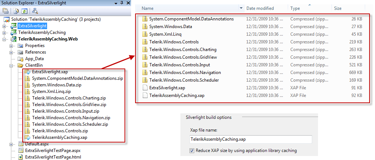Click the ExtraSilverlightTestPage.aspx file icon
Screen dimensions: 375x160
[x=21, y=151]
